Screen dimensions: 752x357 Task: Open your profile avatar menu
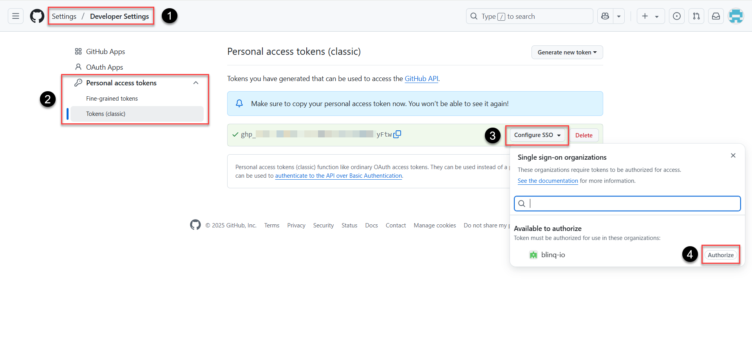pos(736,16)
